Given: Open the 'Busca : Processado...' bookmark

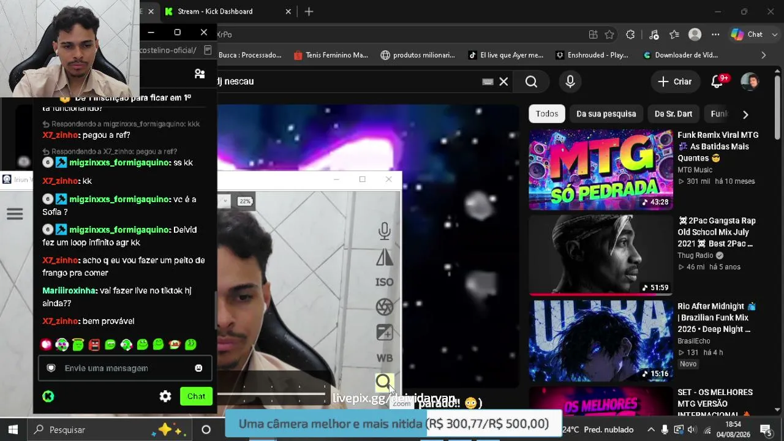Looking at the screenshot, I should click(250, 55).
